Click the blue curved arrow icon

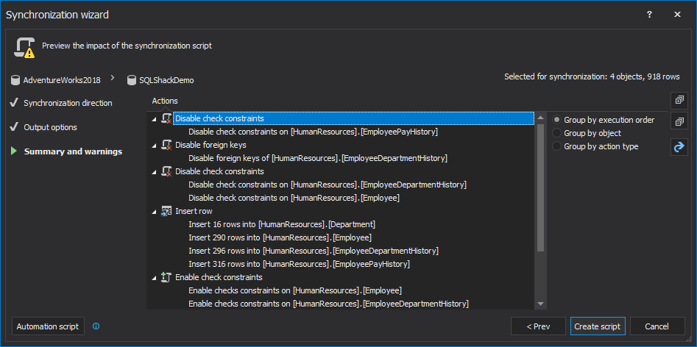[x=679, y=147]
